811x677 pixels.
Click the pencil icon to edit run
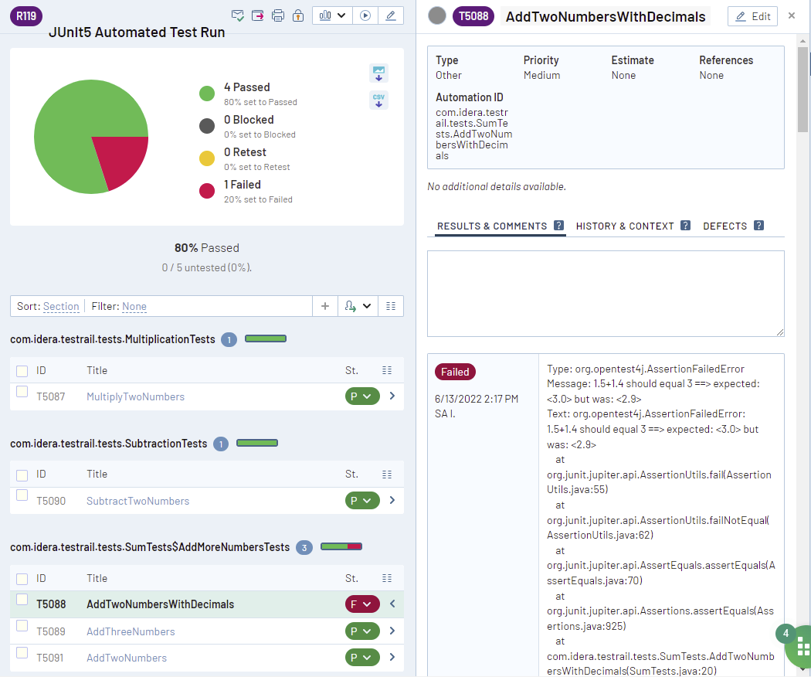click(x=390, y=15)
